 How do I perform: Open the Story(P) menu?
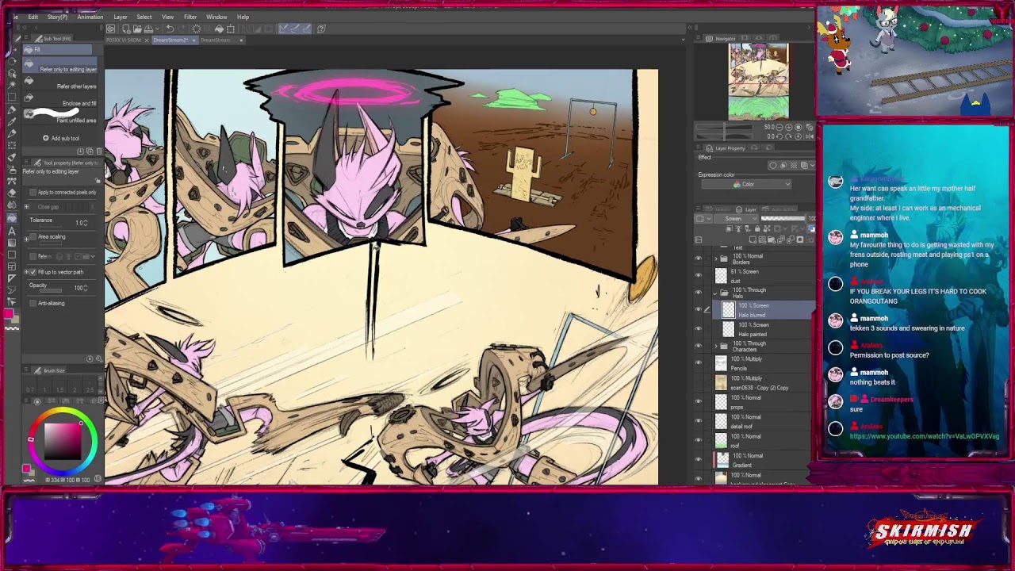click(x=57, y=17)
